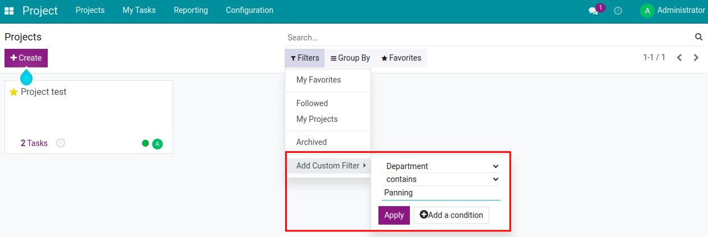Click Add a condition button
Viewport: 708px width, 237px height.
[x=451, y=215]
